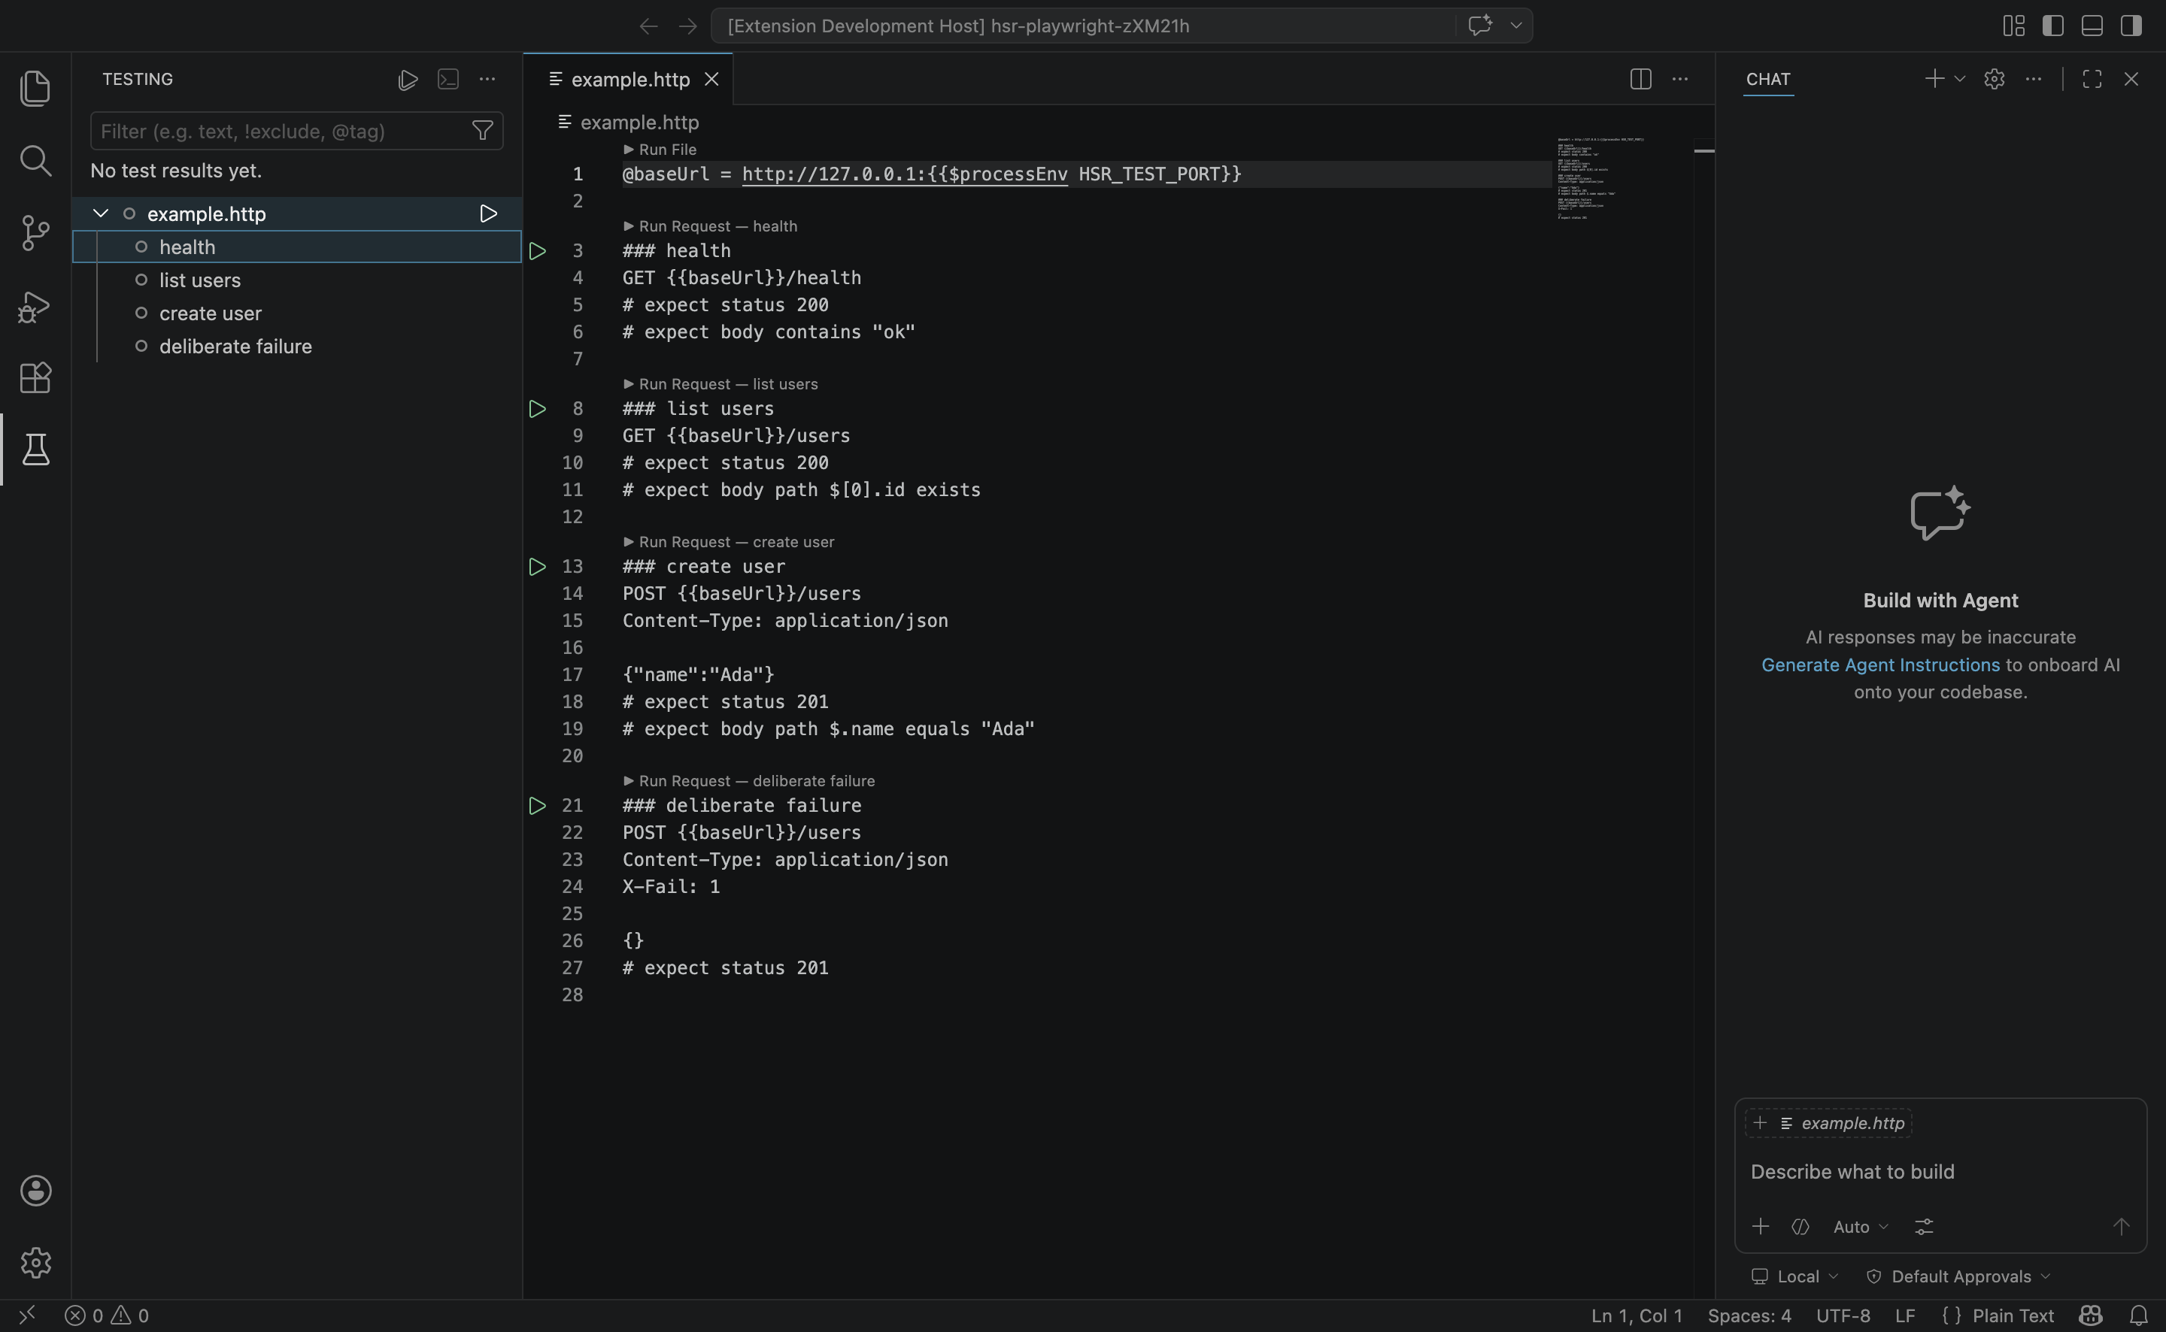Select the Testing flask icon
This screenshot has width=2166, height=1332.
click(35, 450)
